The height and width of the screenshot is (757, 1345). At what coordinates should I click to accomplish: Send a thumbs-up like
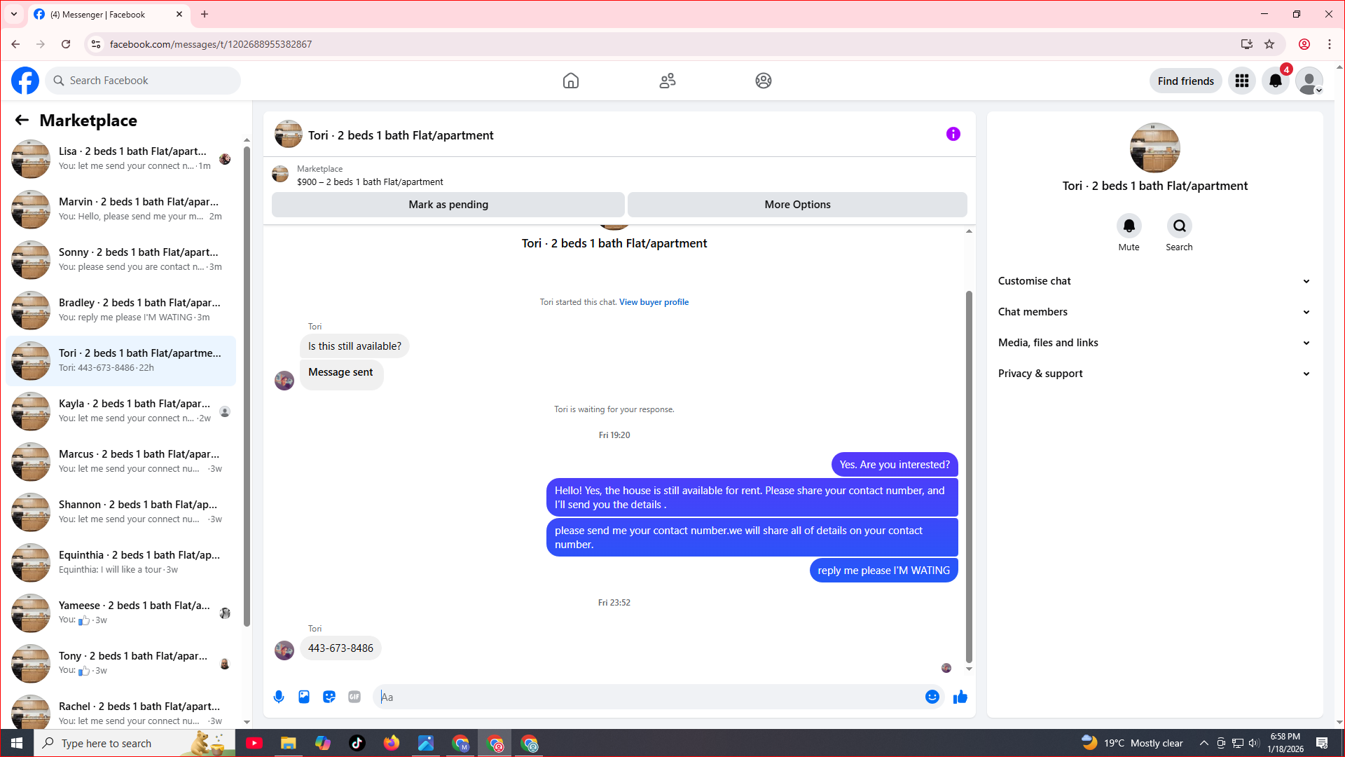[960, 697]
